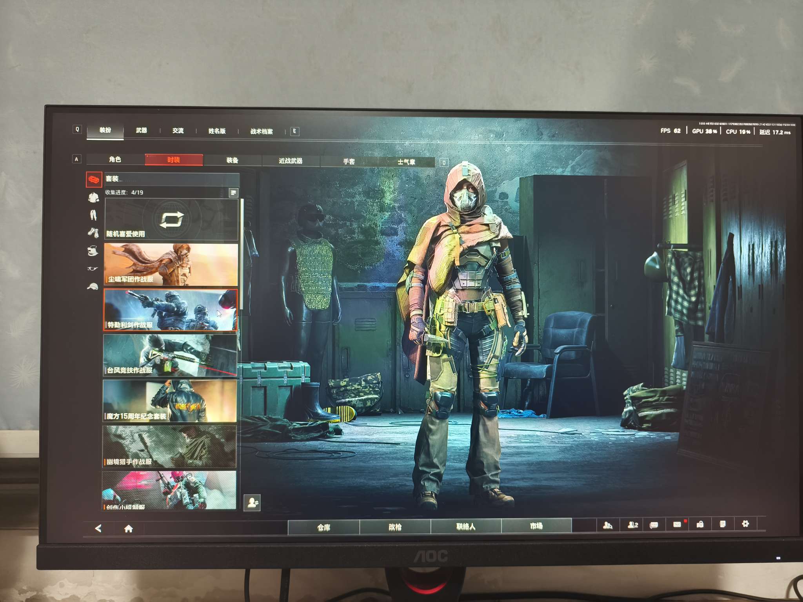Toggle character preview icon below outfit list
Screen dimensions: 803x602
[x=252, y=502]
